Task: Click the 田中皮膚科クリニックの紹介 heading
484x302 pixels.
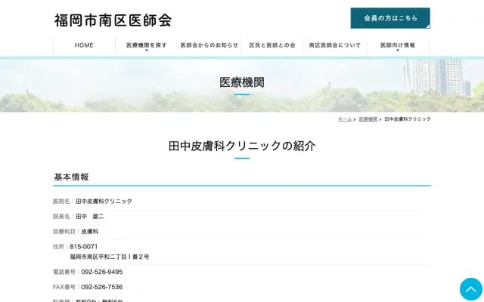Action: (242, 146)
